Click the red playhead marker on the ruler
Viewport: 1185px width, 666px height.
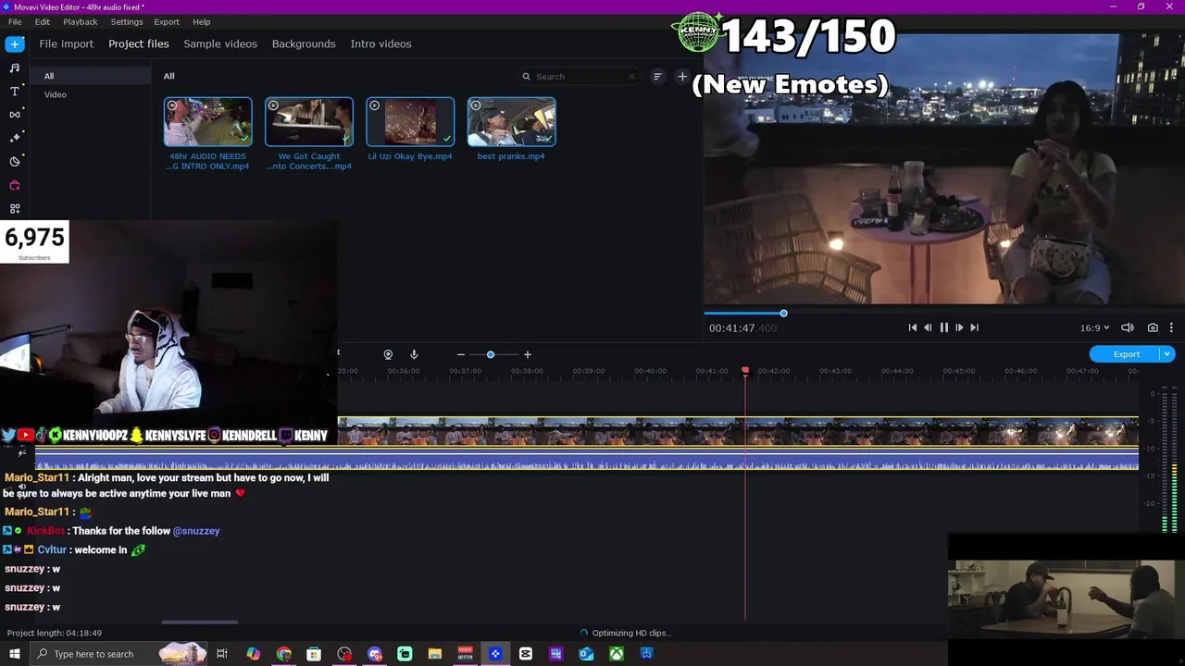coord(745,371)
